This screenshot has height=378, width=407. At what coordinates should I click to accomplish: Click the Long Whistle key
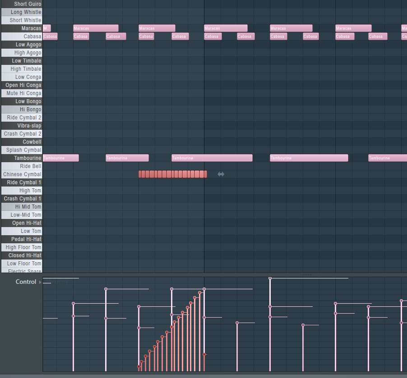[x=22, y=12]
